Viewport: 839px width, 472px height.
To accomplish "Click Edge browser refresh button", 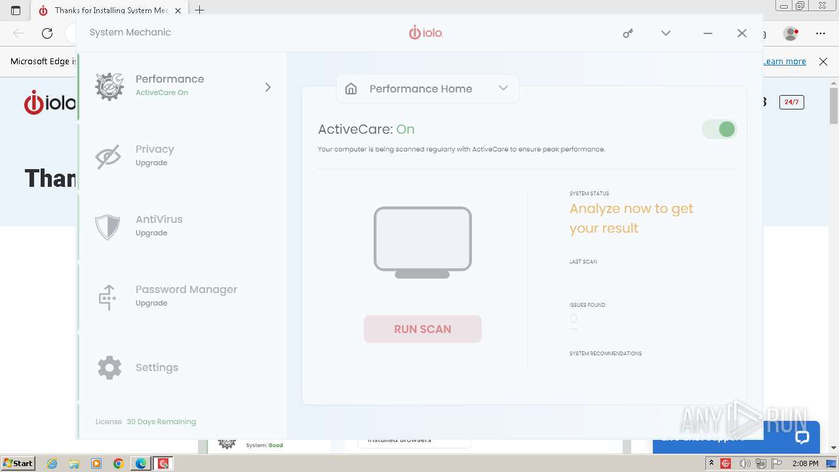I will (x=47, y=33).
